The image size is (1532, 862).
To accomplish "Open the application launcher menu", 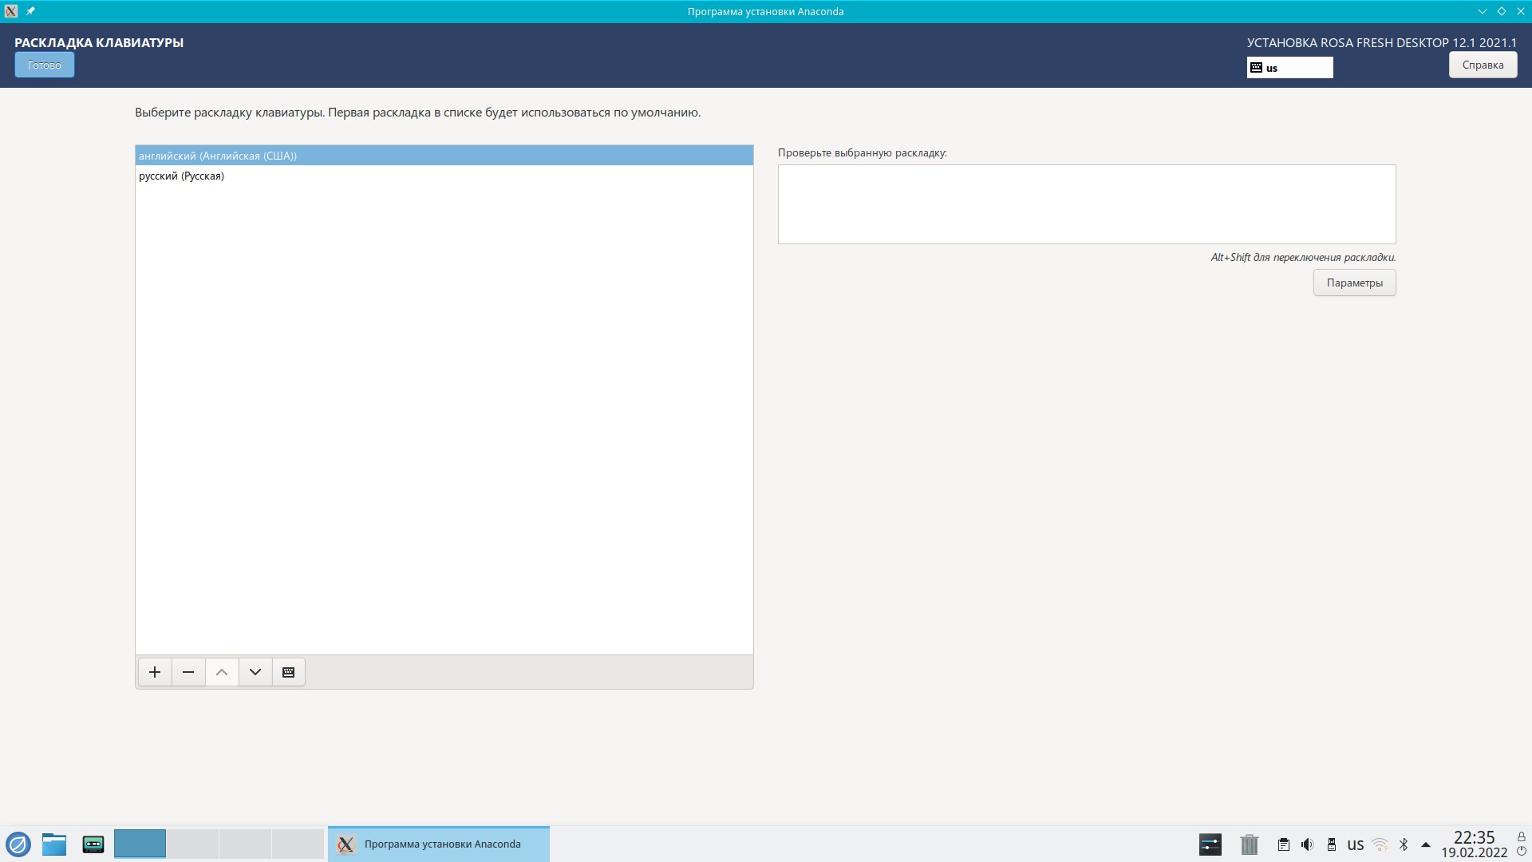I will coord(18,844).
